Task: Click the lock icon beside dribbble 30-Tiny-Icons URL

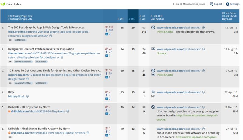Action: tap(9, 111)
